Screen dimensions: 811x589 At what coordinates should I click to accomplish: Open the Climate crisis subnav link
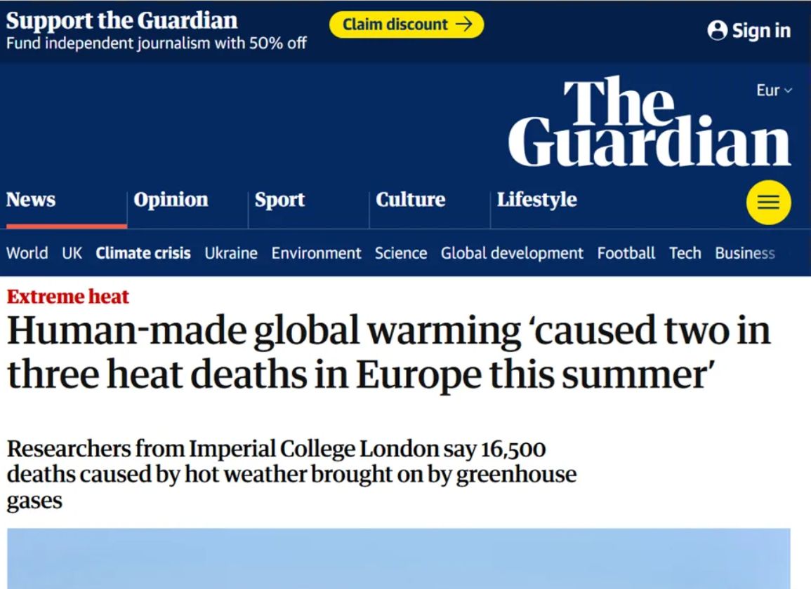(x=143, y=253)
